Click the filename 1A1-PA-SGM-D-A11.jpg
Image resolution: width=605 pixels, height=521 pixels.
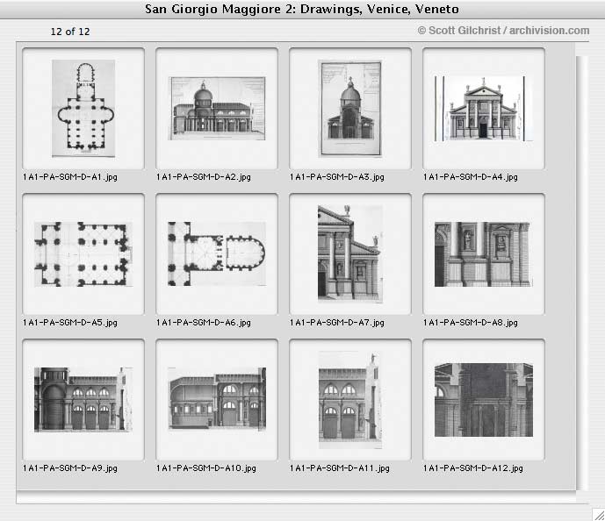pyautogui.click(x=340, y=468)
